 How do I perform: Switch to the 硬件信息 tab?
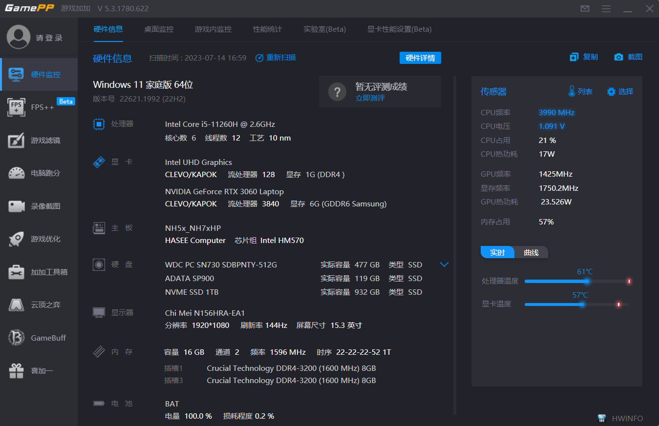[108, 29]
